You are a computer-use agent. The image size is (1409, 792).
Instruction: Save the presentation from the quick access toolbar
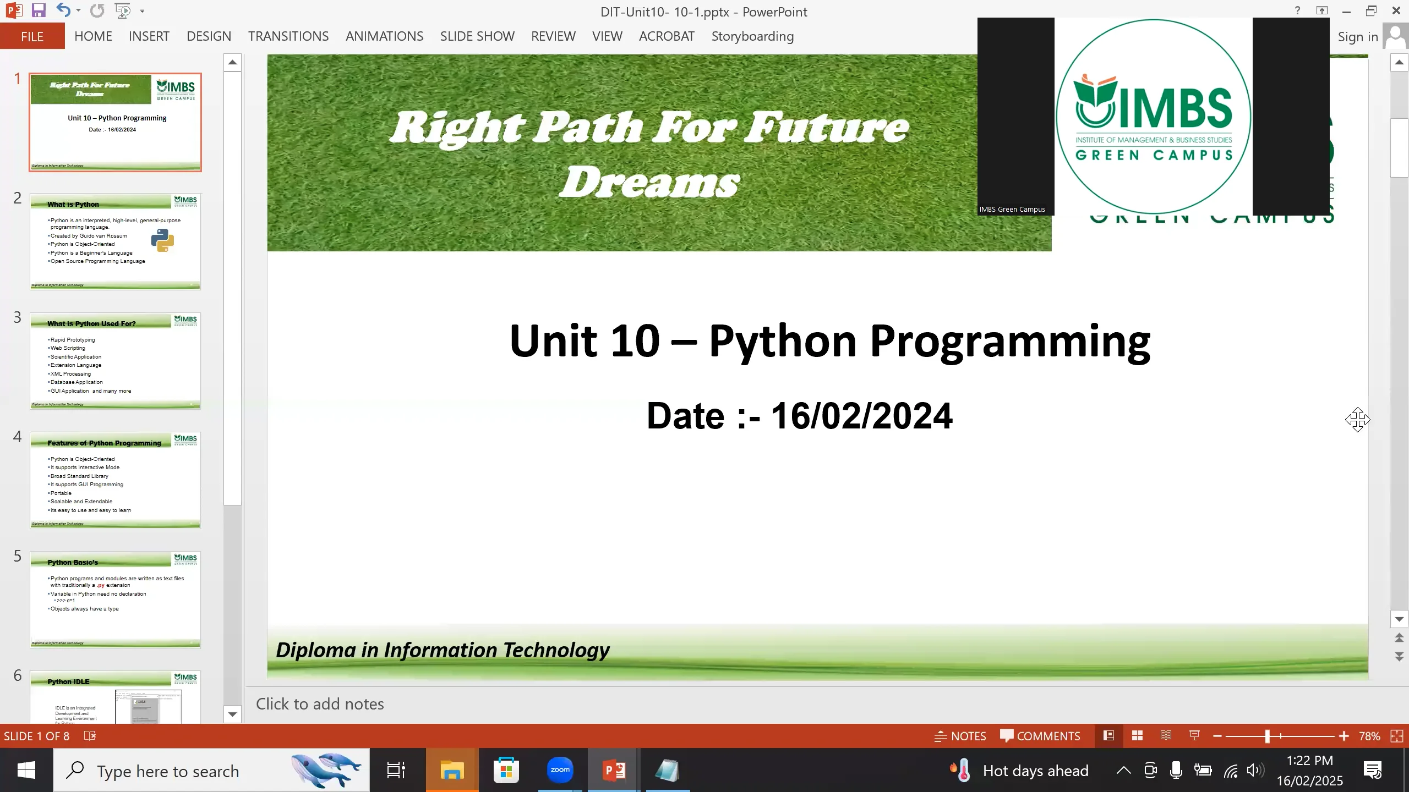click(38, 10)
